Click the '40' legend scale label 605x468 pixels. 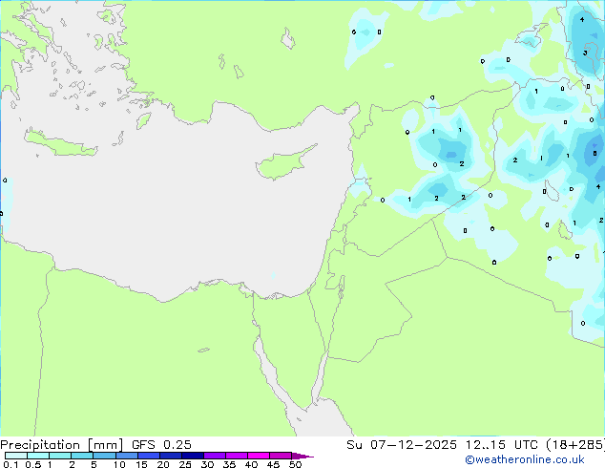pos(251,464)
